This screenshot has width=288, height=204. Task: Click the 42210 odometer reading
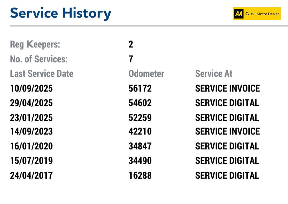pos(140,131)
